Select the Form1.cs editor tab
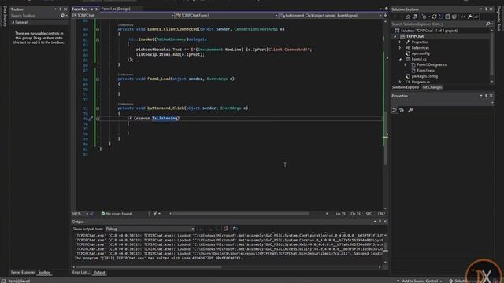The height and width of the screenshot is (283, 504). click(x=80, y=9)
